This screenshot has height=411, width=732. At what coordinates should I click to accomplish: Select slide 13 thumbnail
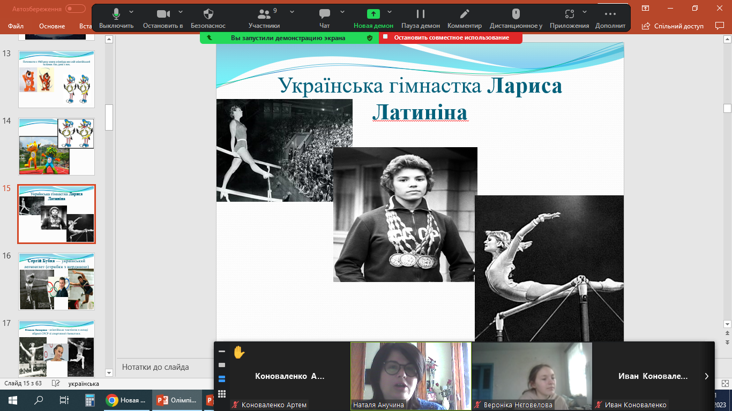click(x=56, y=79)
